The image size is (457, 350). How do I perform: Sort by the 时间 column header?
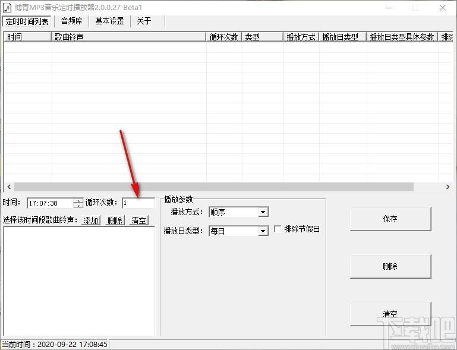click(x=28, y=37)
